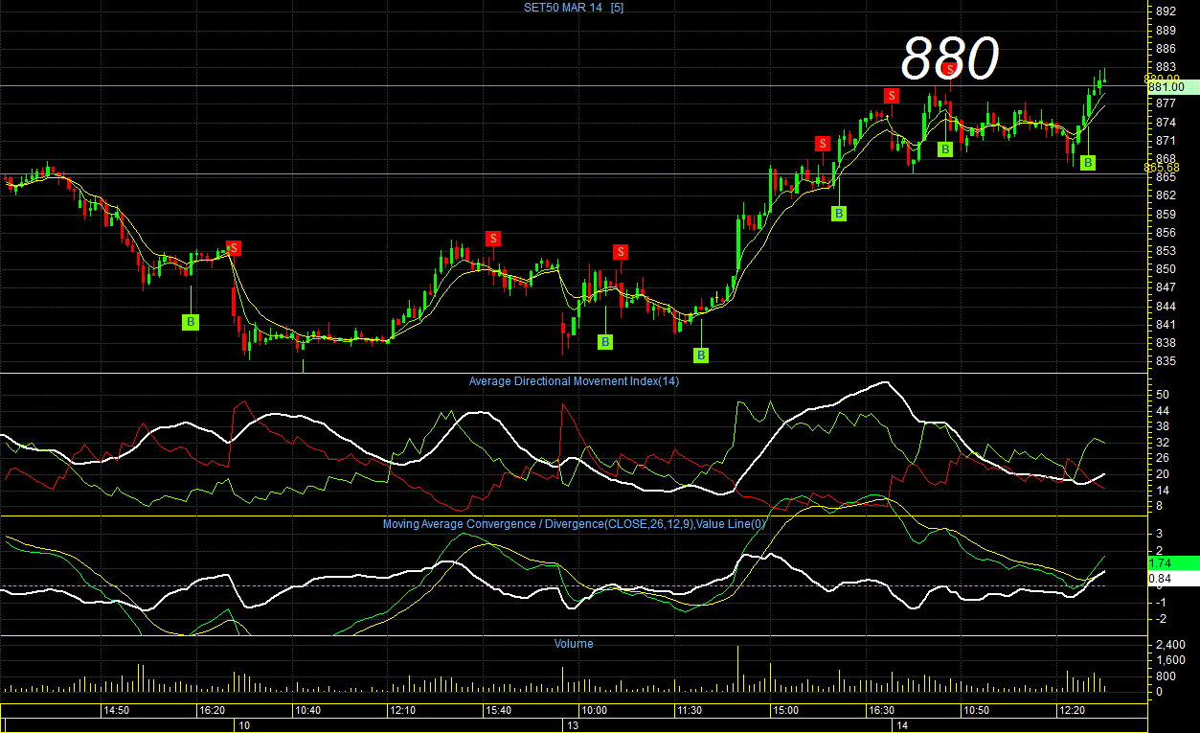Click the rightmost green B buy marker
Viewport: 1200px width, 733px height.
1088,163
